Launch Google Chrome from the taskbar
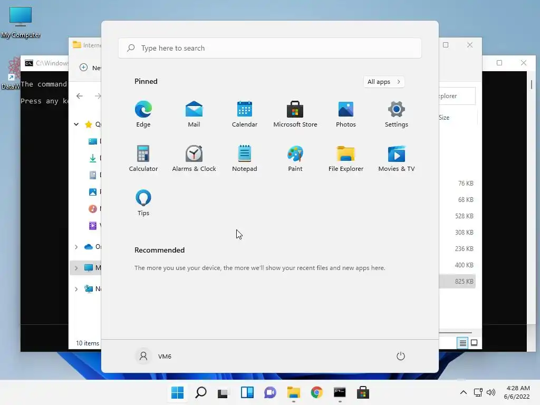 tap(316, 392)
